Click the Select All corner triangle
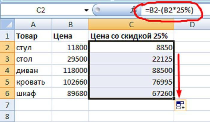The image size is (210, 122). pos(7,24)
